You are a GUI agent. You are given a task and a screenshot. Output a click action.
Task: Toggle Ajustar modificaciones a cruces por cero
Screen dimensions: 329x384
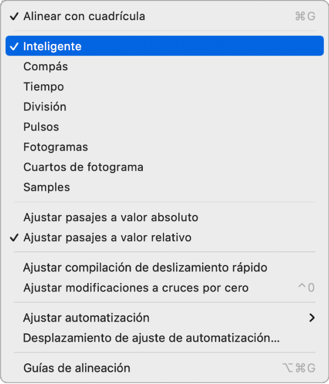[136, 288]
